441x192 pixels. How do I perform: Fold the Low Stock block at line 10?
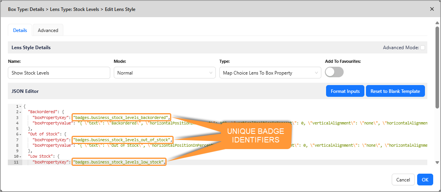coord(20,156)
